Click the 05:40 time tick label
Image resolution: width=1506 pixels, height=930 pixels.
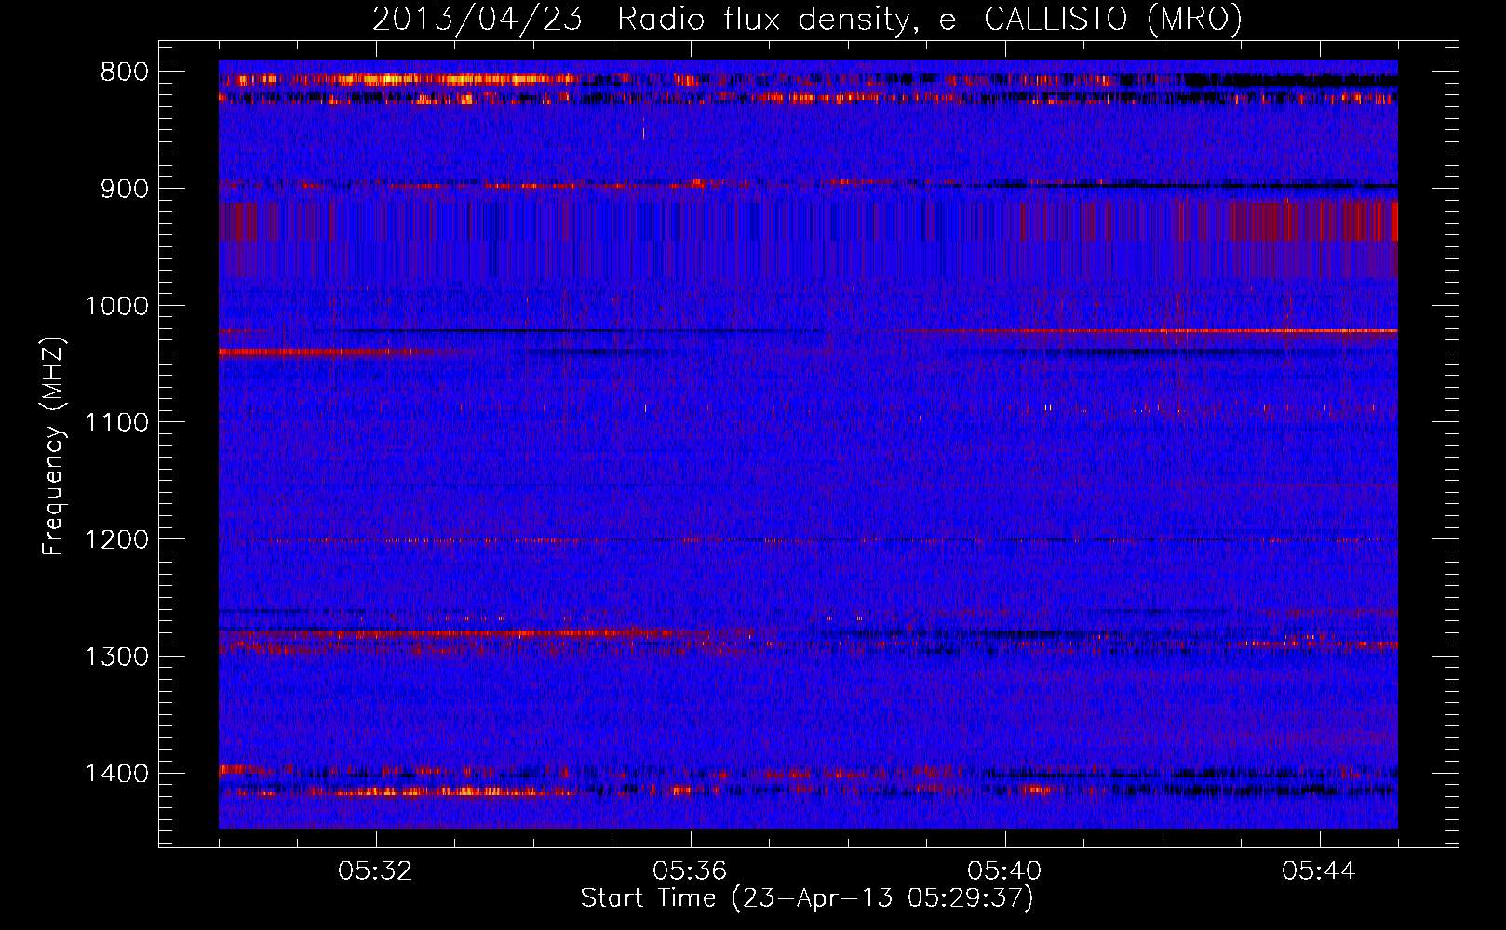1004,871
